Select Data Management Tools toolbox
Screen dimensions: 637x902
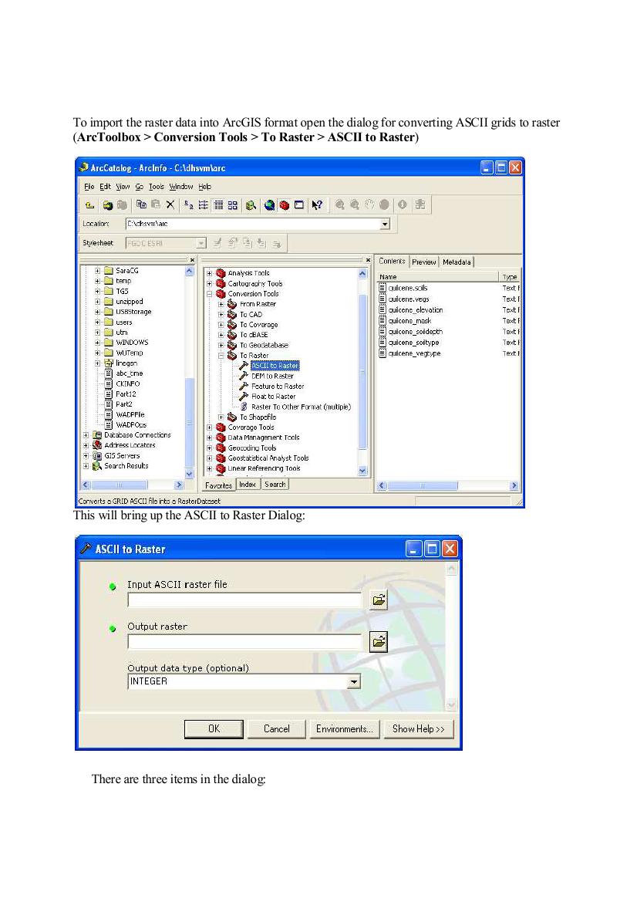click(263, 437)
